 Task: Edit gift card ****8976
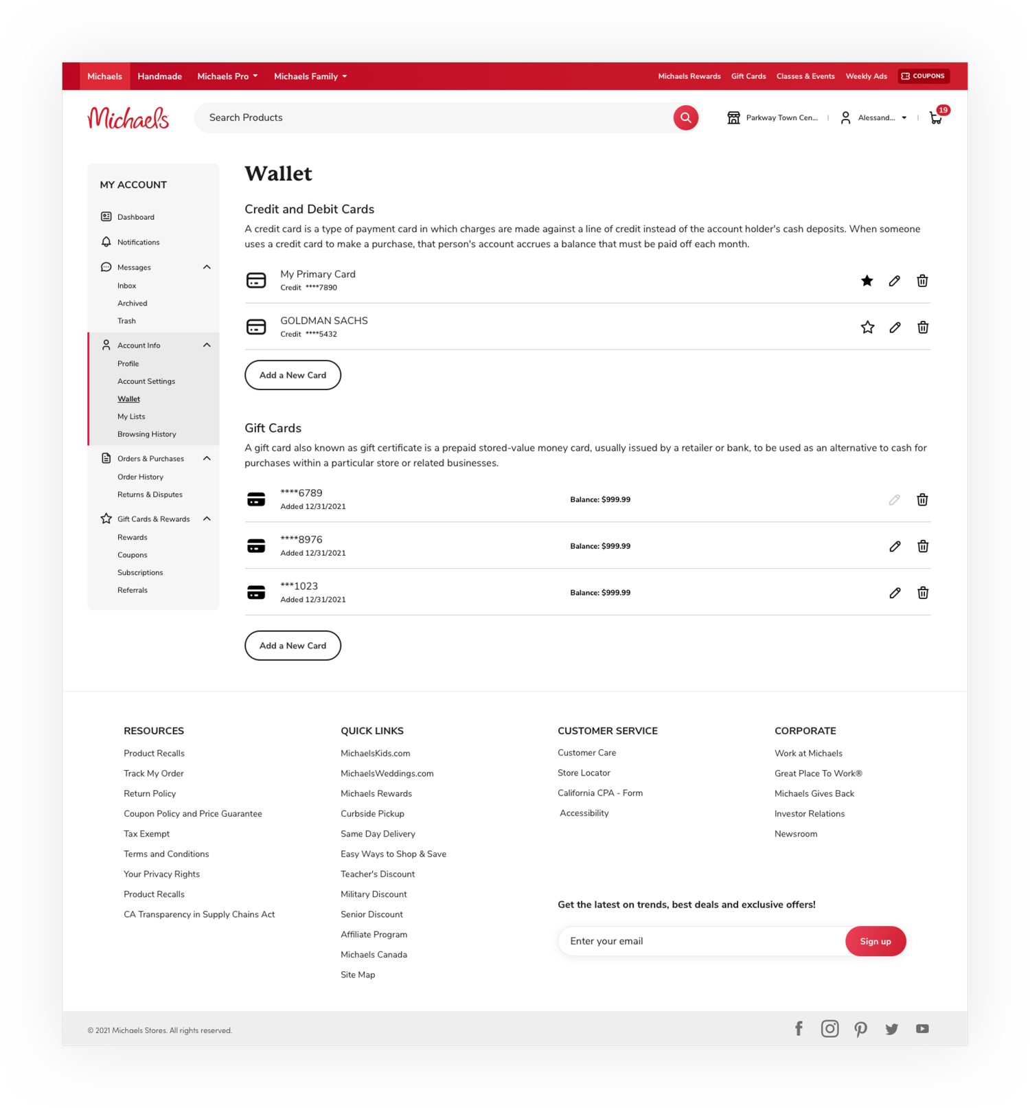[x=894, y=546]
